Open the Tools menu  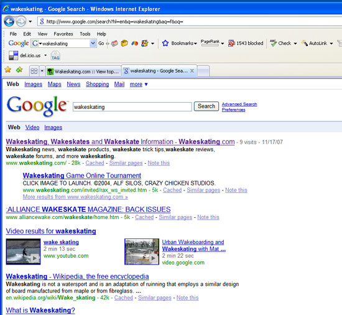tap(85, 34)
